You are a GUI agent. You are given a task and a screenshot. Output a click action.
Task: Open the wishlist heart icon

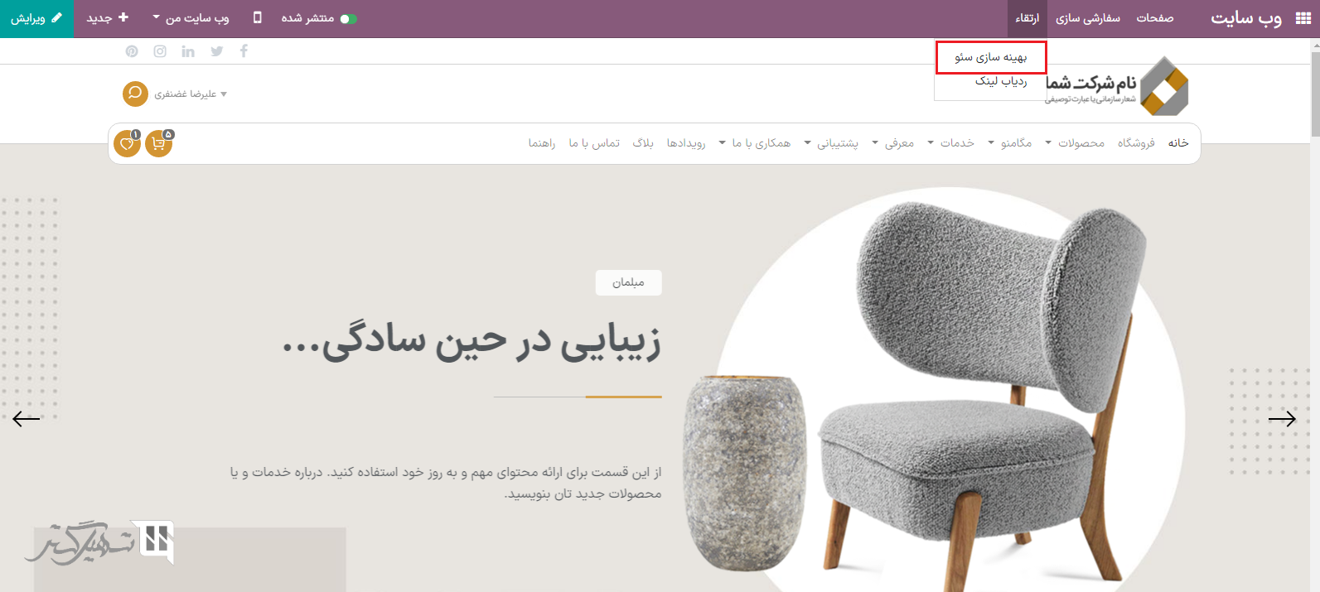(127, 144)
